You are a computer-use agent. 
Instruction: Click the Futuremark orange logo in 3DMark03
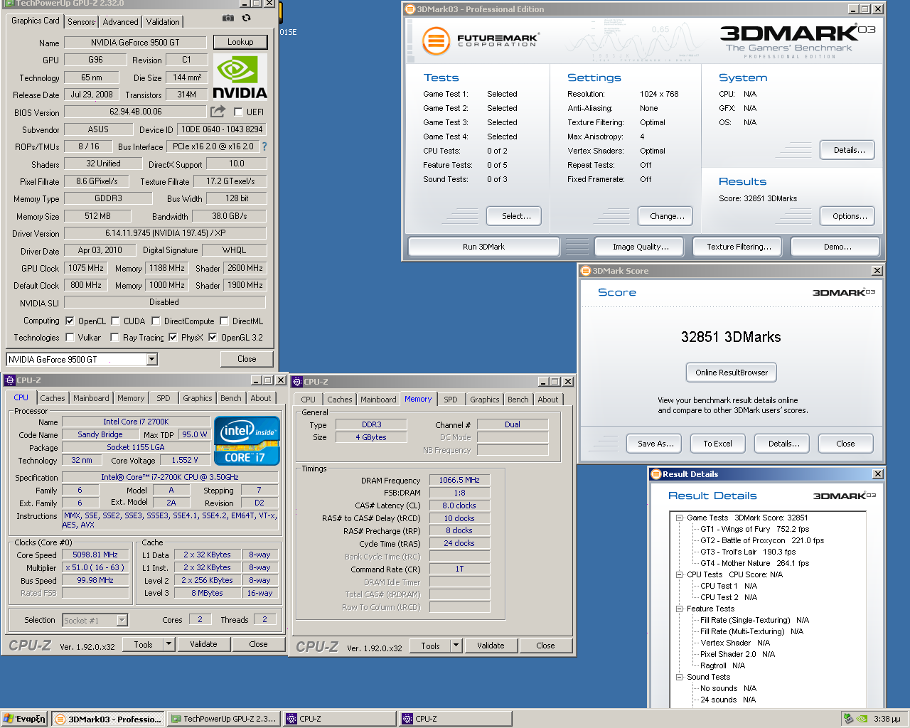[436, 41]
